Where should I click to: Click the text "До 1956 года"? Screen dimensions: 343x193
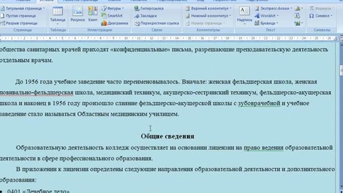34,82
